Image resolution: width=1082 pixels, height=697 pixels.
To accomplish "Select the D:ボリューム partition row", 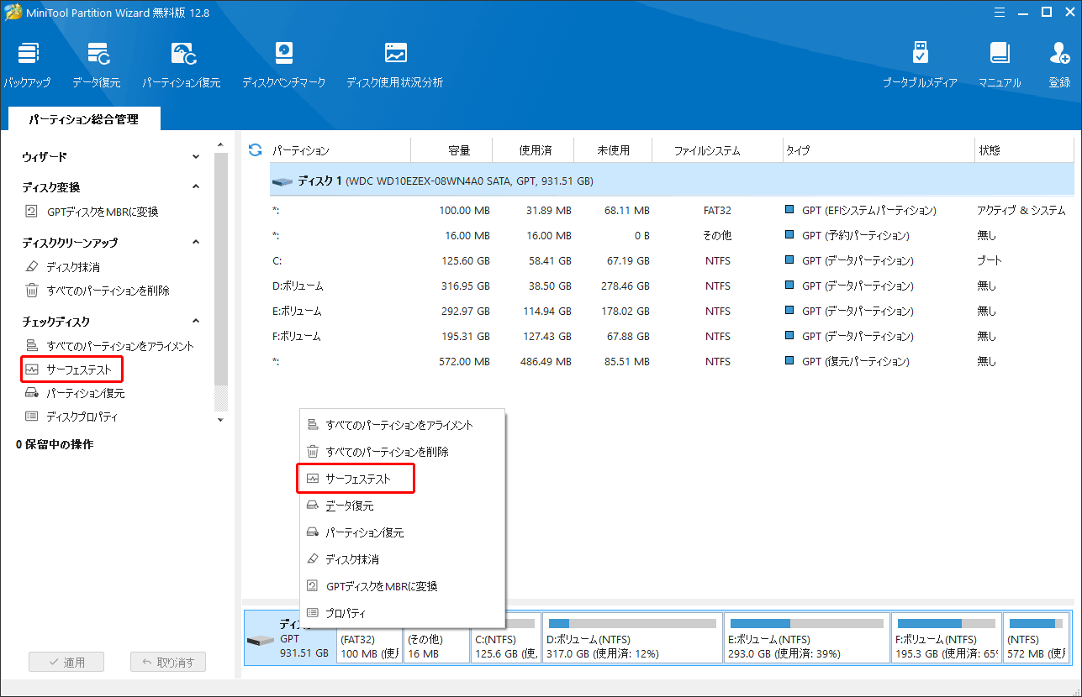I will point(672,286).
